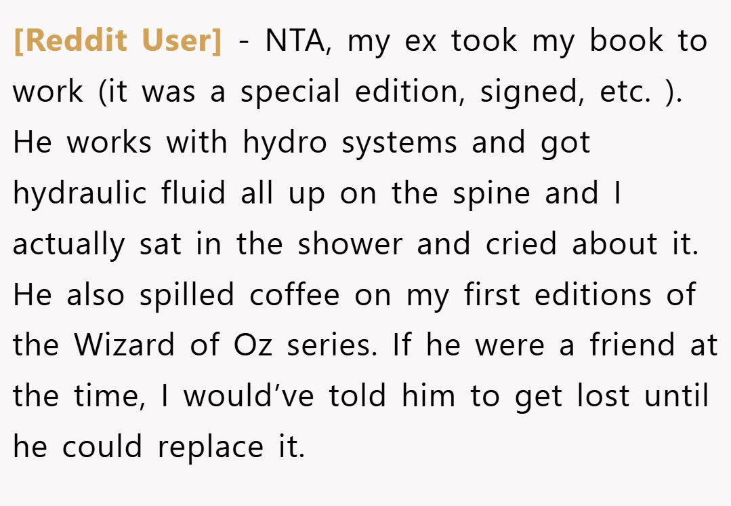Viewport: 731px width, 506px height.
Task: Click the word "shower"
Action: tap(350, 244)
